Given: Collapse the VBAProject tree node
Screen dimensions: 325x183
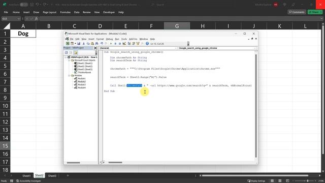Looking at the screenshot, I should point(66,57).
